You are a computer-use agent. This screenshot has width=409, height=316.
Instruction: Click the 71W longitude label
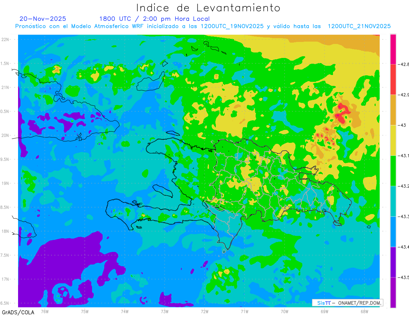coord(244,311)
